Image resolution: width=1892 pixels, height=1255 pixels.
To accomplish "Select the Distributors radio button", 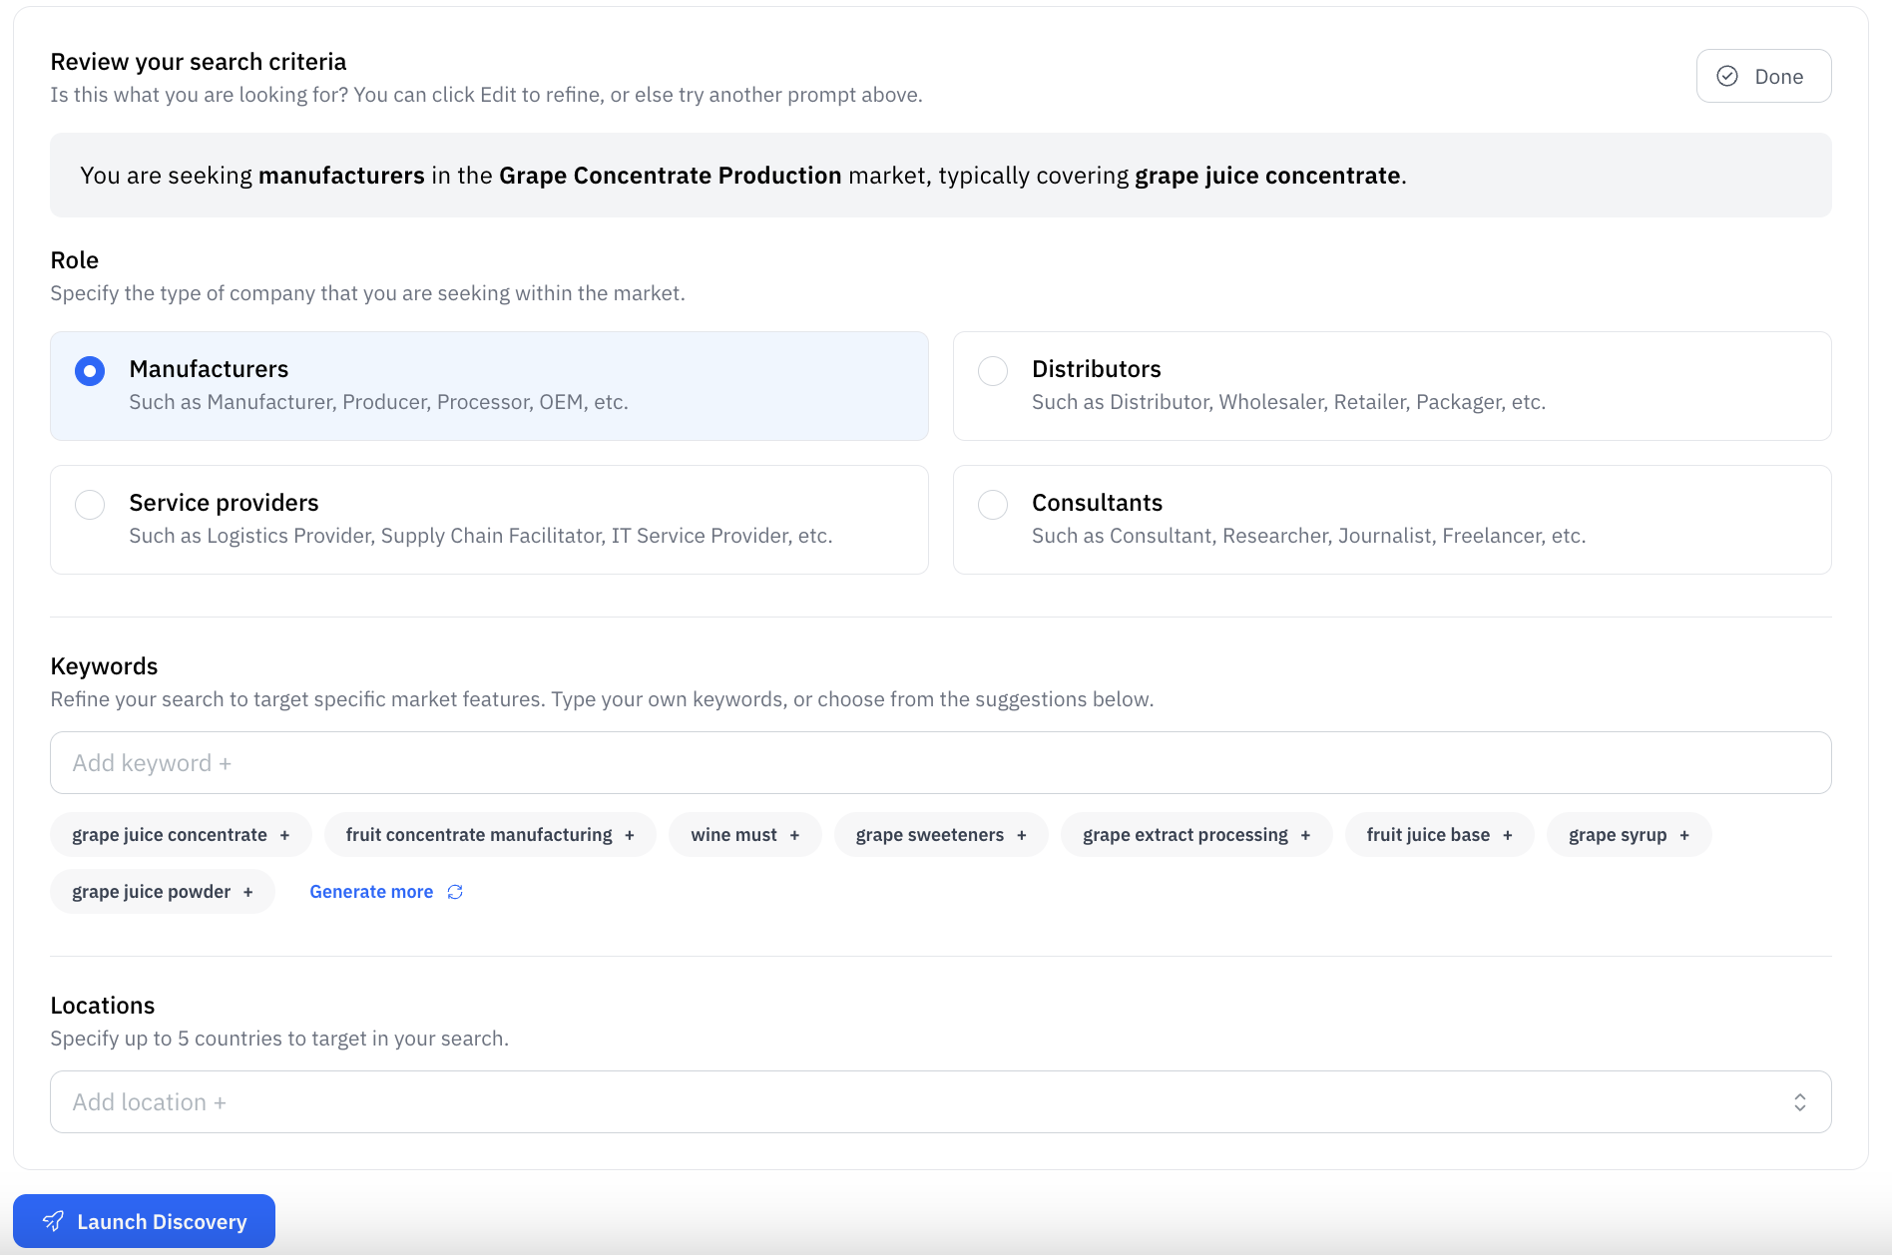I will [x=993, y=371].
